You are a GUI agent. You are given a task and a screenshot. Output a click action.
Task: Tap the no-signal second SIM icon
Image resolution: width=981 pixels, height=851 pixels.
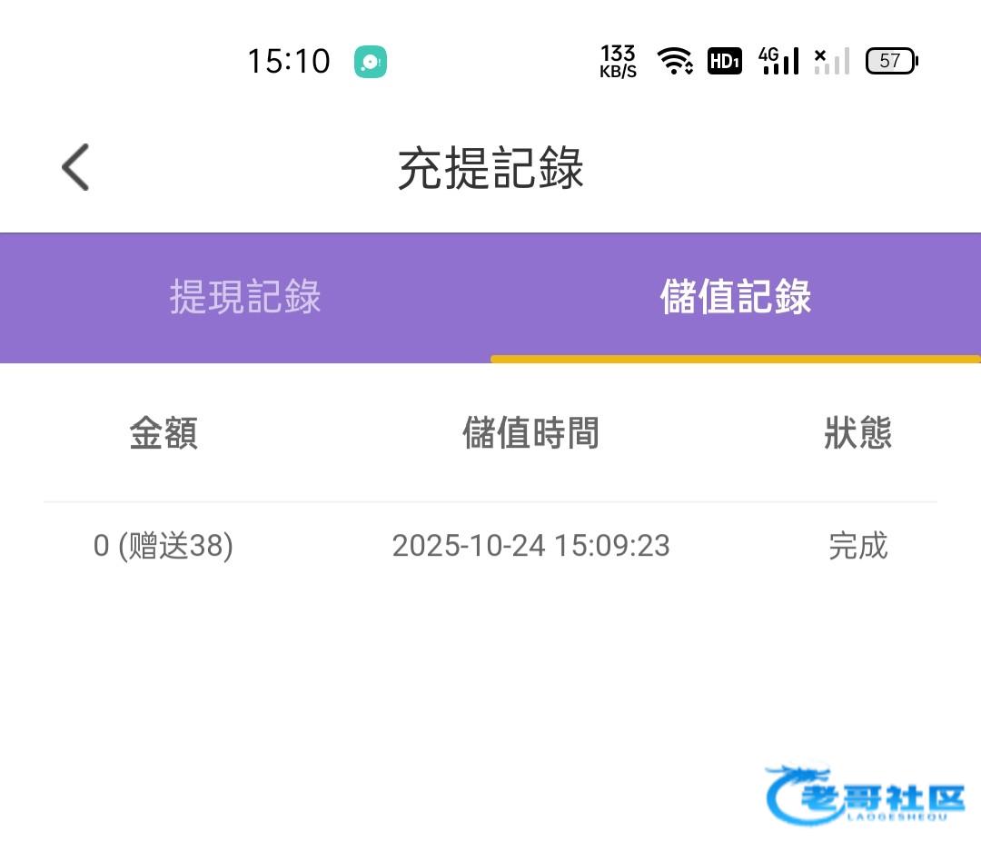pyautogui.click(x=831, y=61)
